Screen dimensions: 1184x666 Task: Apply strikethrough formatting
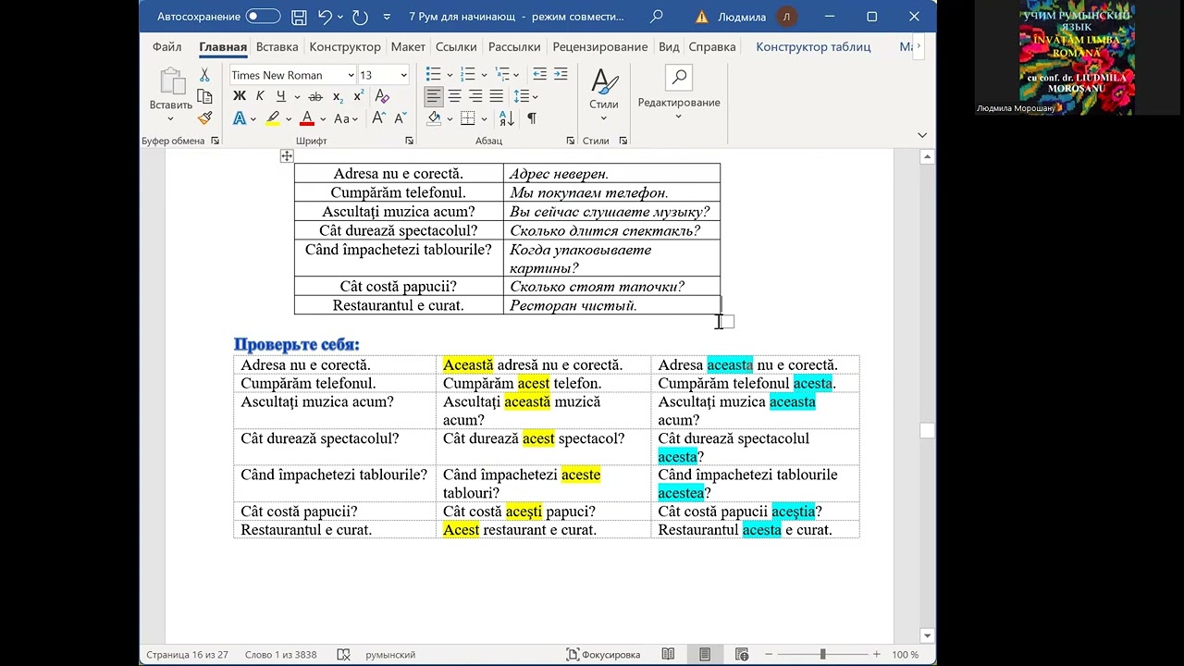coord(315,96)
